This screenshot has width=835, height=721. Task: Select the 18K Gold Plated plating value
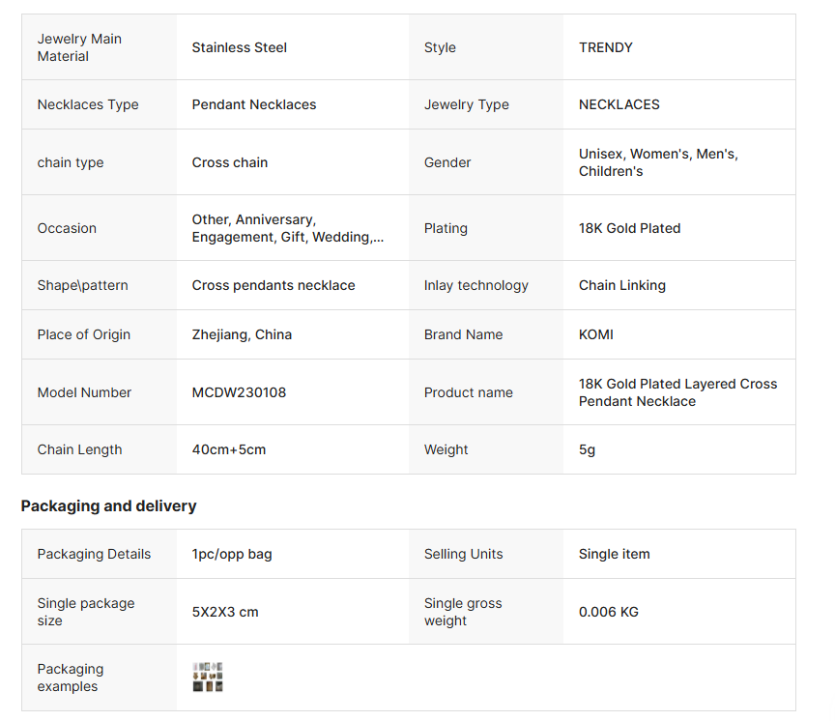[629, 228]
